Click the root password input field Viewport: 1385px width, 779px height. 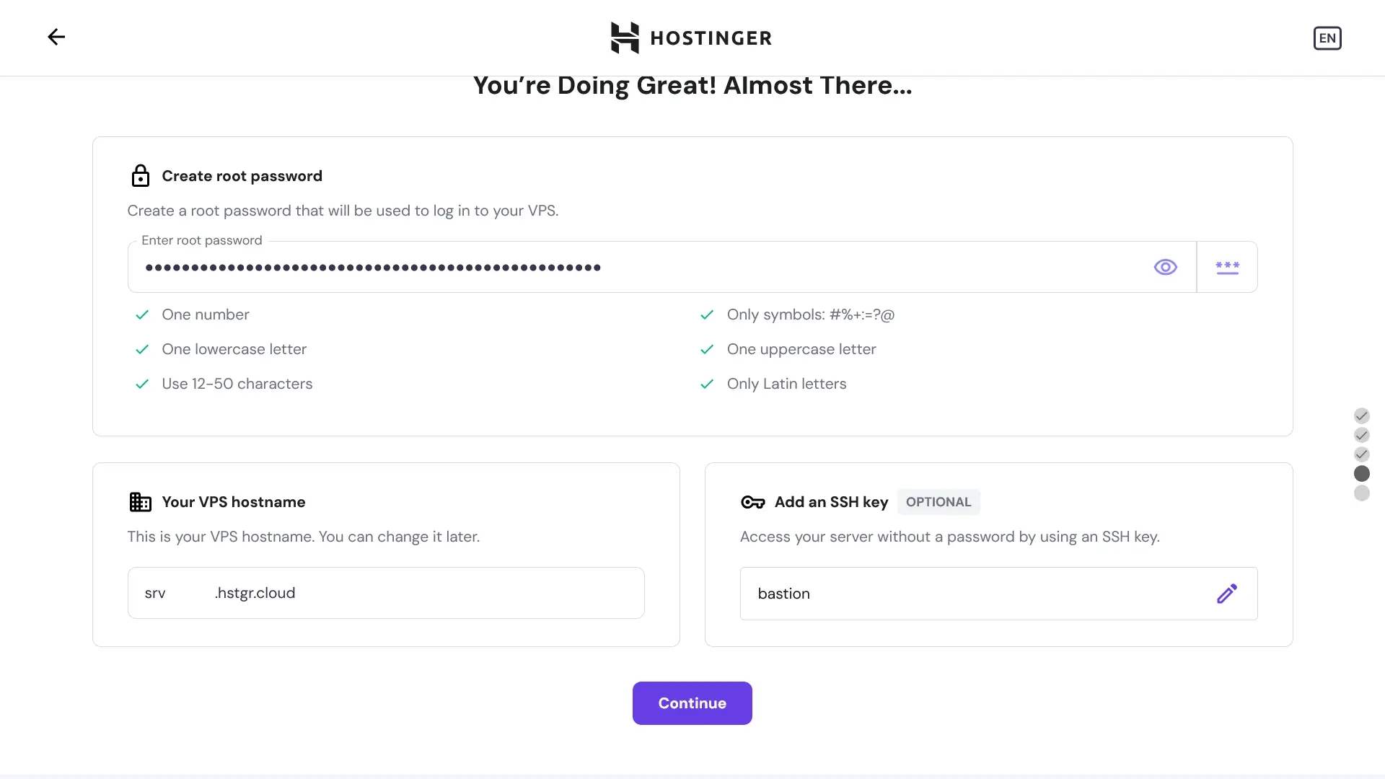tap(635, 268)
